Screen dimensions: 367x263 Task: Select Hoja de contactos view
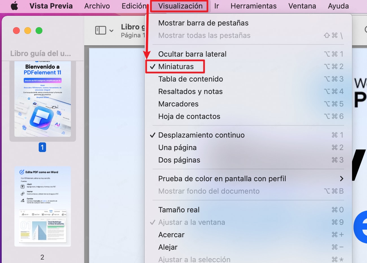point(189,116)
